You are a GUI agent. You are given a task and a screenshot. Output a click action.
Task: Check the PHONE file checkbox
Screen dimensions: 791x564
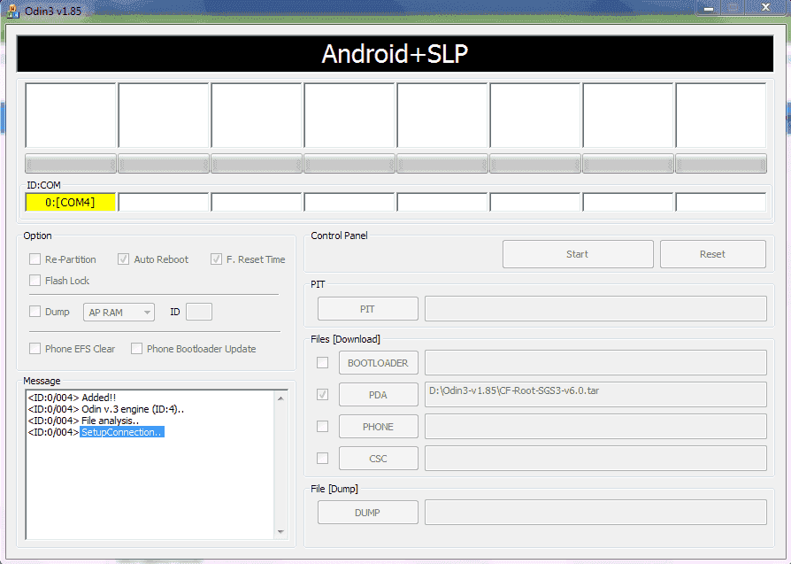[x=322, y=426]
